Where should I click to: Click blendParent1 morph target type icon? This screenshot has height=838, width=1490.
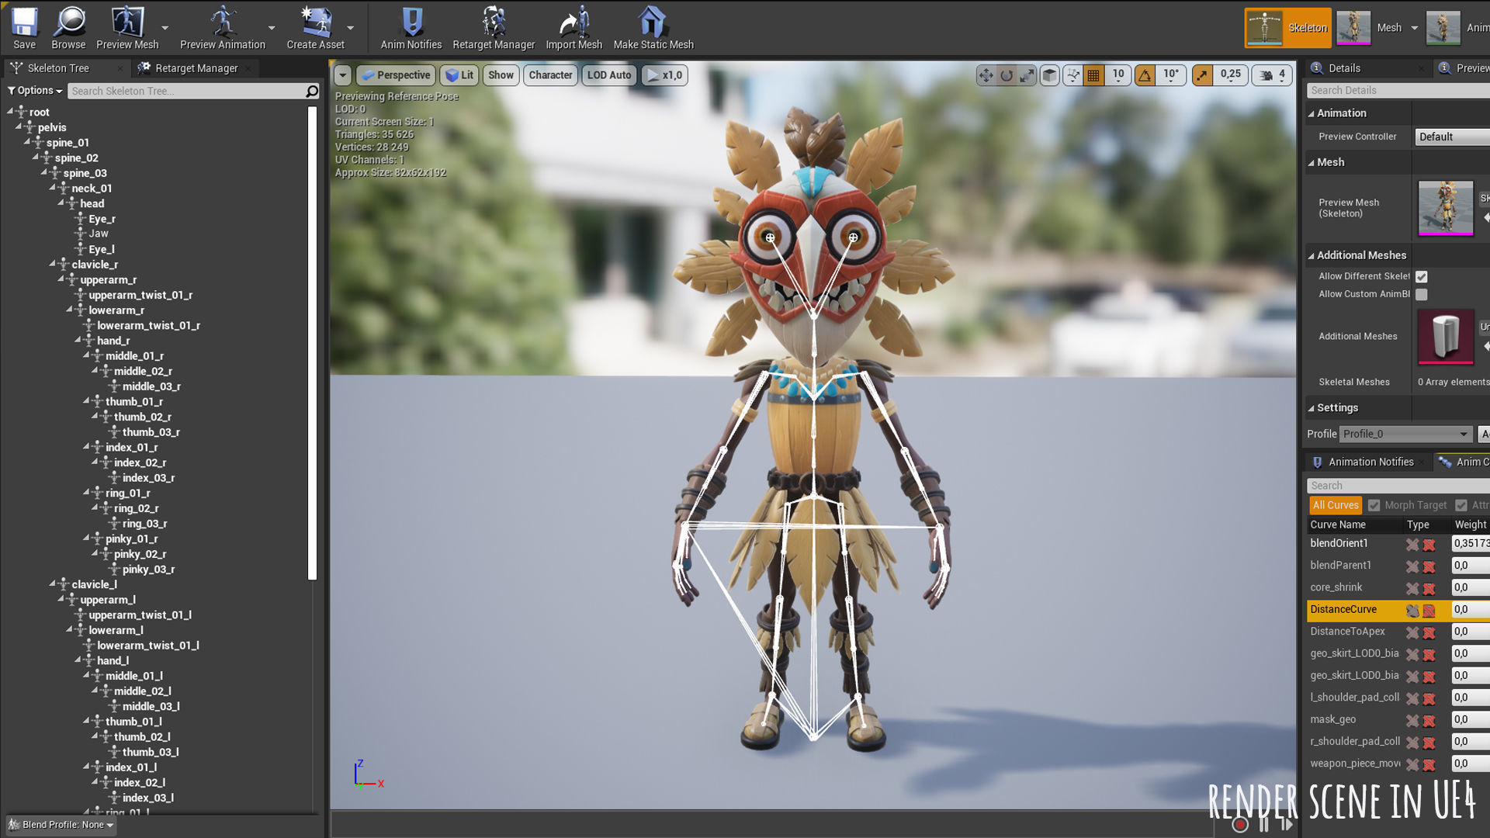click(x=1412, y=566)
